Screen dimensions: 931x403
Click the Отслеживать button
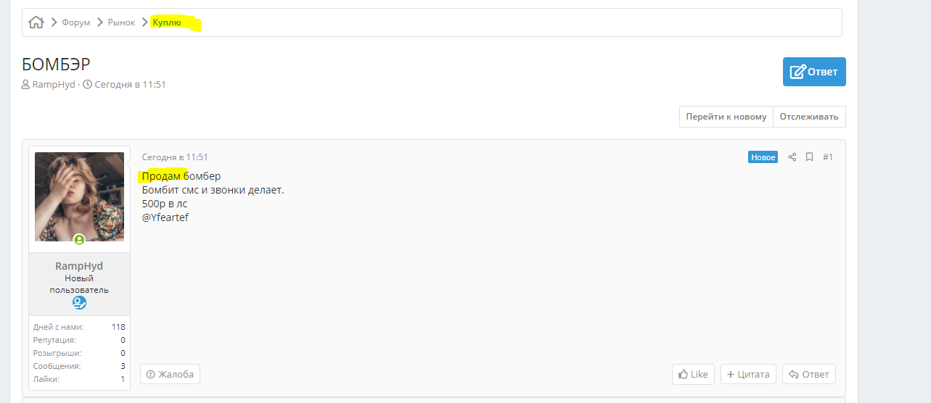tap(809, 117)
